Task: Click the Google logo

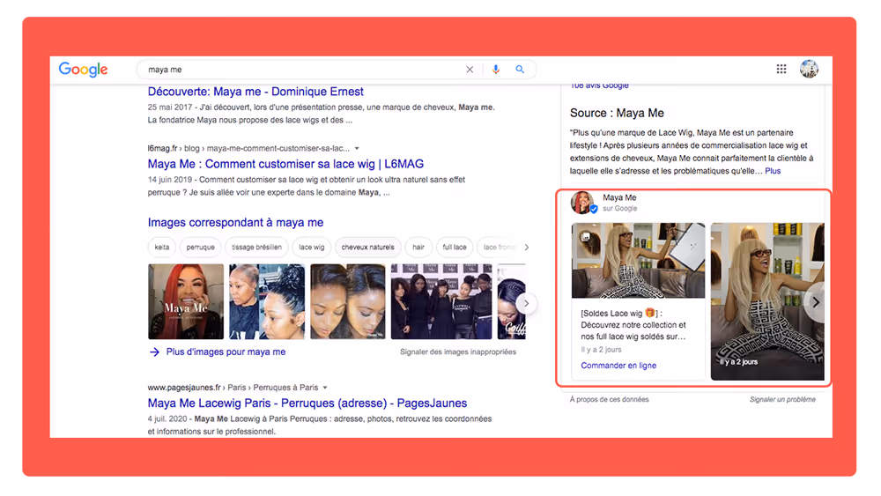Action: point(83,70)
